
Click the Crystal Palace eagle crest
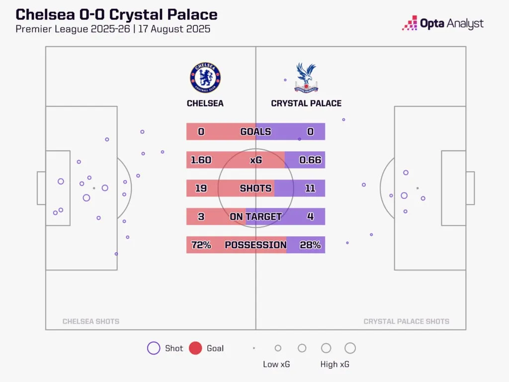pyautogui.click(x=306, y=78)
